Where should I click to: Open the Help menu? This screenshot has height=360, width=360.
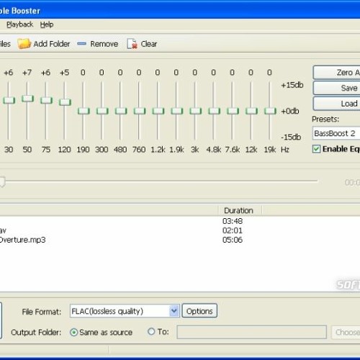(x=47, y=24)
